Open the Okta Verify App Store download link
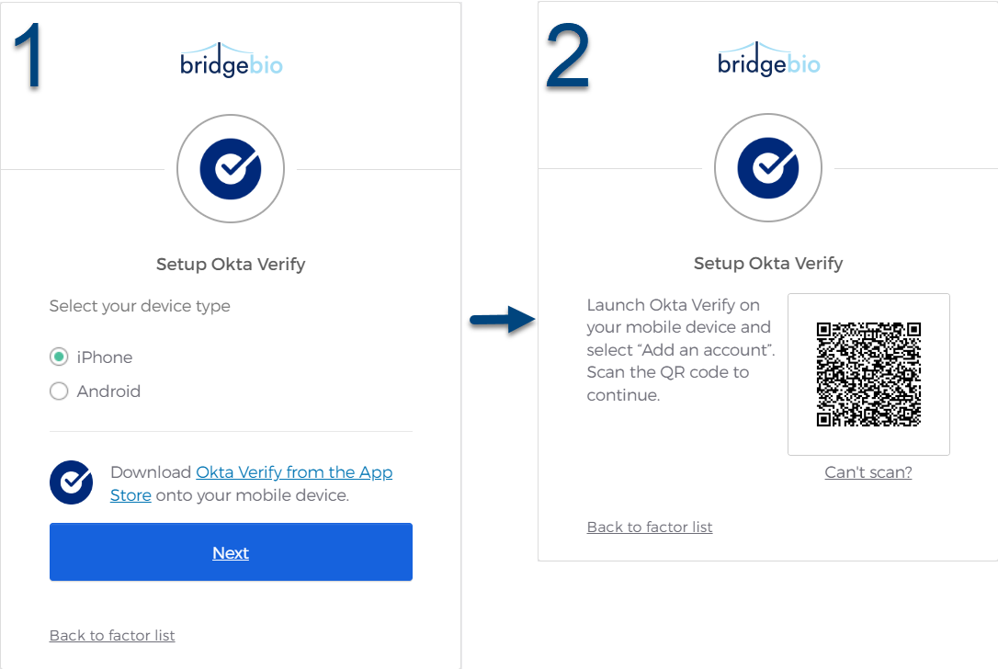Screen dimensions: 998x669 (294, 471)
